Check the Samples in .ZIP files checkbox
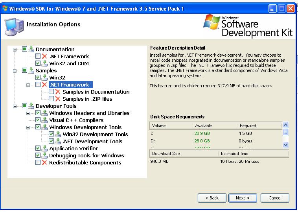The width and height of the screenshot is (298, 212). (x=51, y=98)
